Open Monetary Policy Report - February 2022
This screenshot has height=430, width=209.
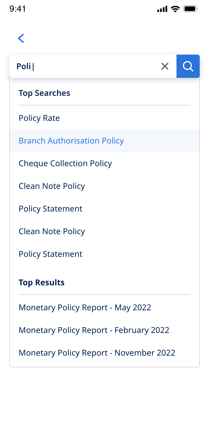pos(94,330)
